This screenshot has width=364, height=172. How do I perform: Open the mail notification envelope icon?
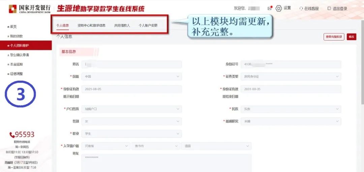(x=270, y=8)
